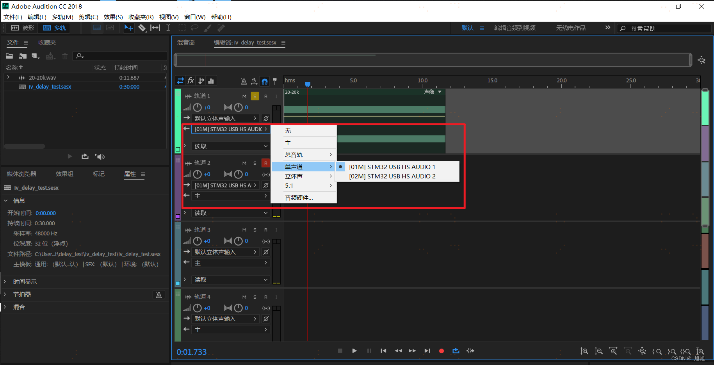Click the Open File folder icon
Viewport: 714px width, 365px height.
(9, 56)
